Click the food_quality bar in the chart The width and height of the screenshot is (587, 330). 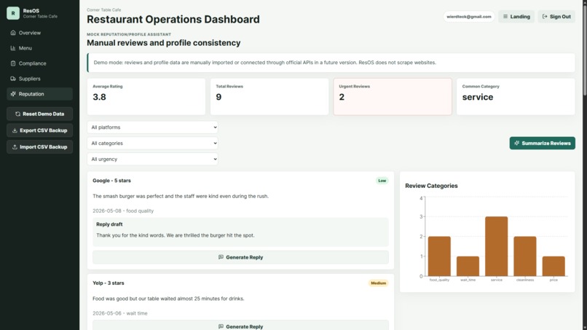tap(439, 256)
